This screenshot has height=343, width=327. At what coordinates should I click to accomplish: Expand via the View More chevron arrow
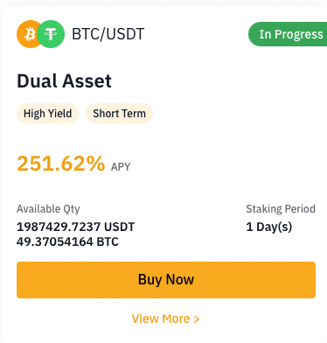click(197, 319)
